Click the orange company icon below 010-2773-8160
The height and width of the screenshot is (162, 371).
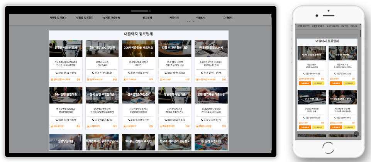tap(160, 79)
